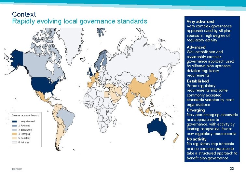Screen dimensions: 246x176
Task: Click Brazil on the world map
Action: (x=66, y=118)
